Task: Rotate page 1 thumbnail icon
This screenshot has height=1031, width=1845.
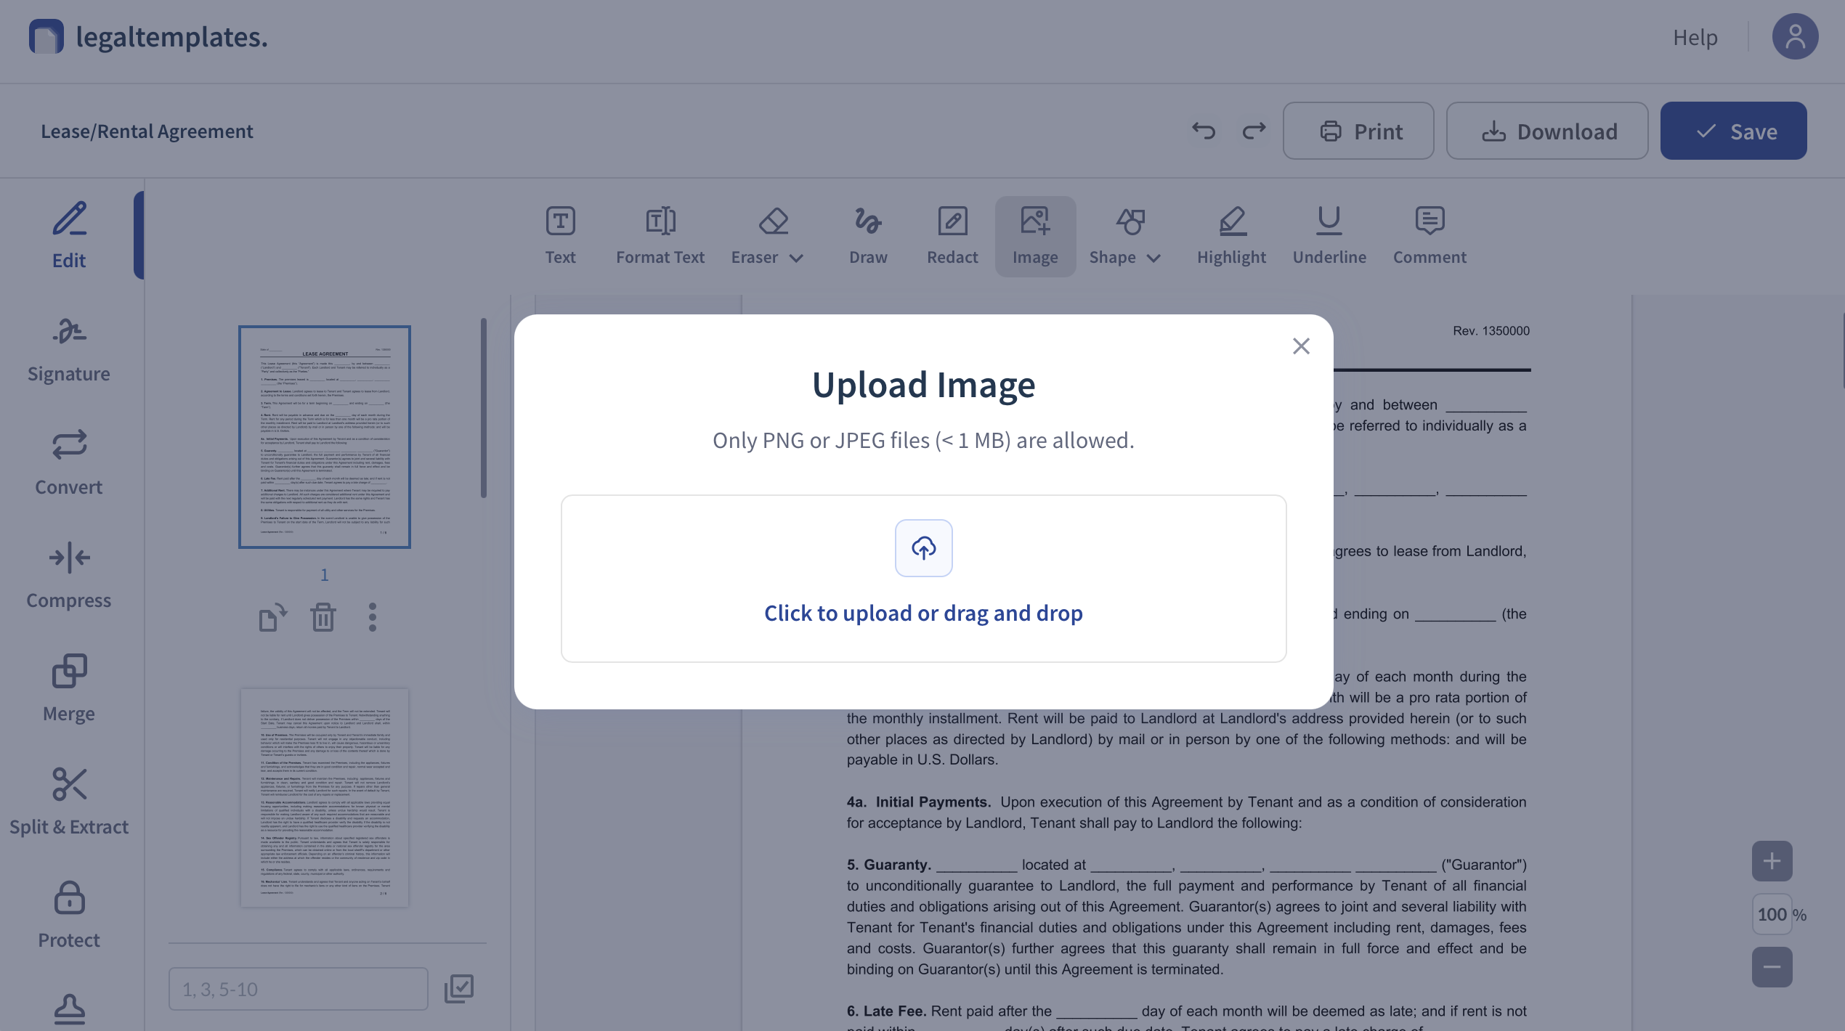Action: pyautogui.click(x=272, y=618)
